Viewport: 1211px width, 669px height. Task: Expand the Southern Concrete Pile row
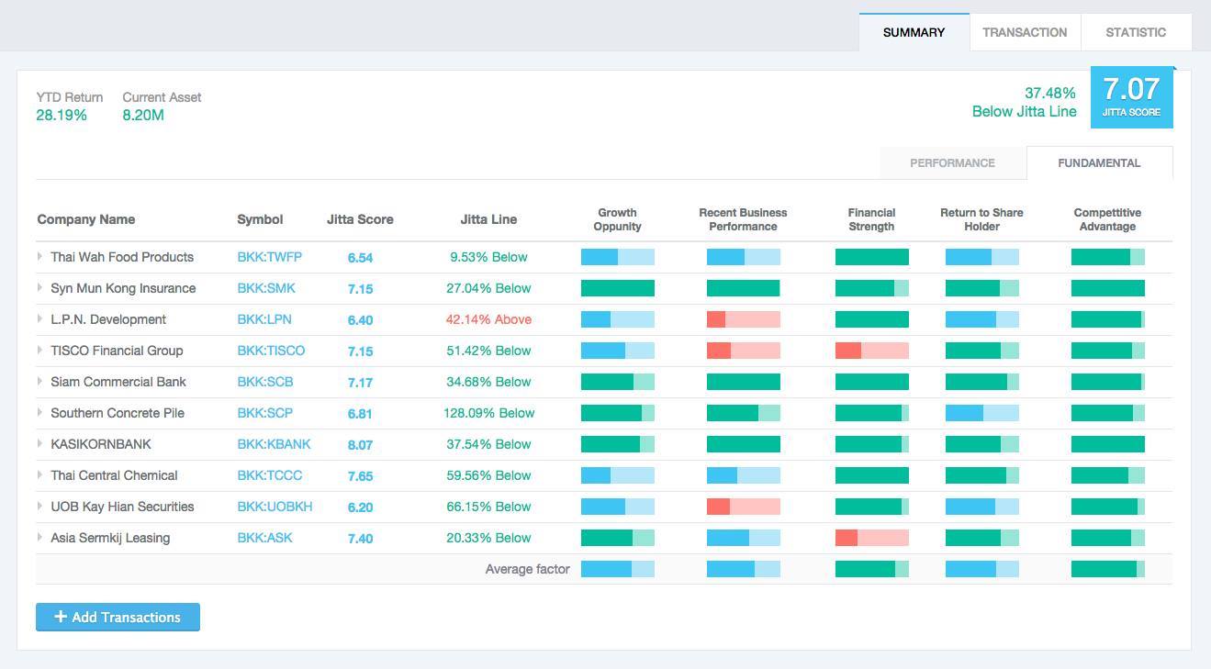[x=40, y=413]
